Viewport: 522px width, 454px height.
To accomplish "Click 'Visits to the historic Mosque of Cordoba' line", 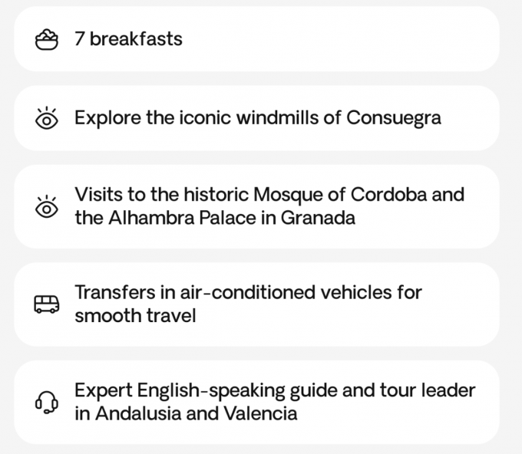I will [x=269, y=194].
